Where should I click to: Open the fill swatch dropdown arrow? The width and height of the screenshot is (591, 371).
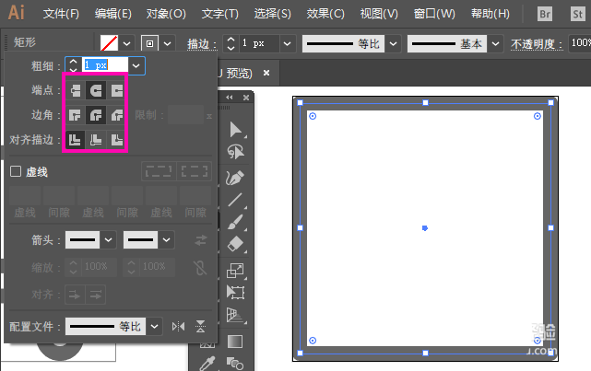click(x=127, y=43)
